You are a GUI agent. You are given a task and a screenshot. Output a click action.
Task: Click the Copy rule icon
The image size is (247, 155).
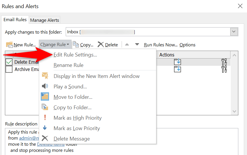pyautogui.click(x=76, y=44)
